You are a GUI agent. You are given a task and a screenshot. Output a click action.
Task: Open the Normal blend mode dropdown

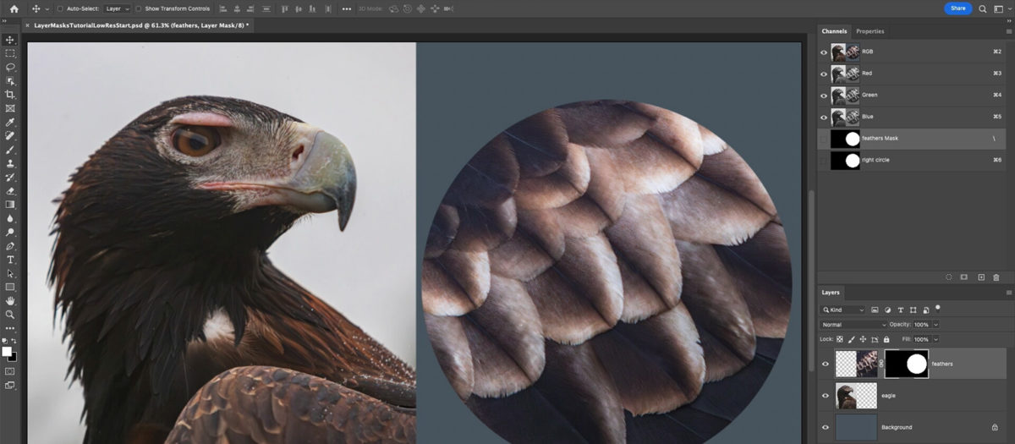tap(854, 325)
